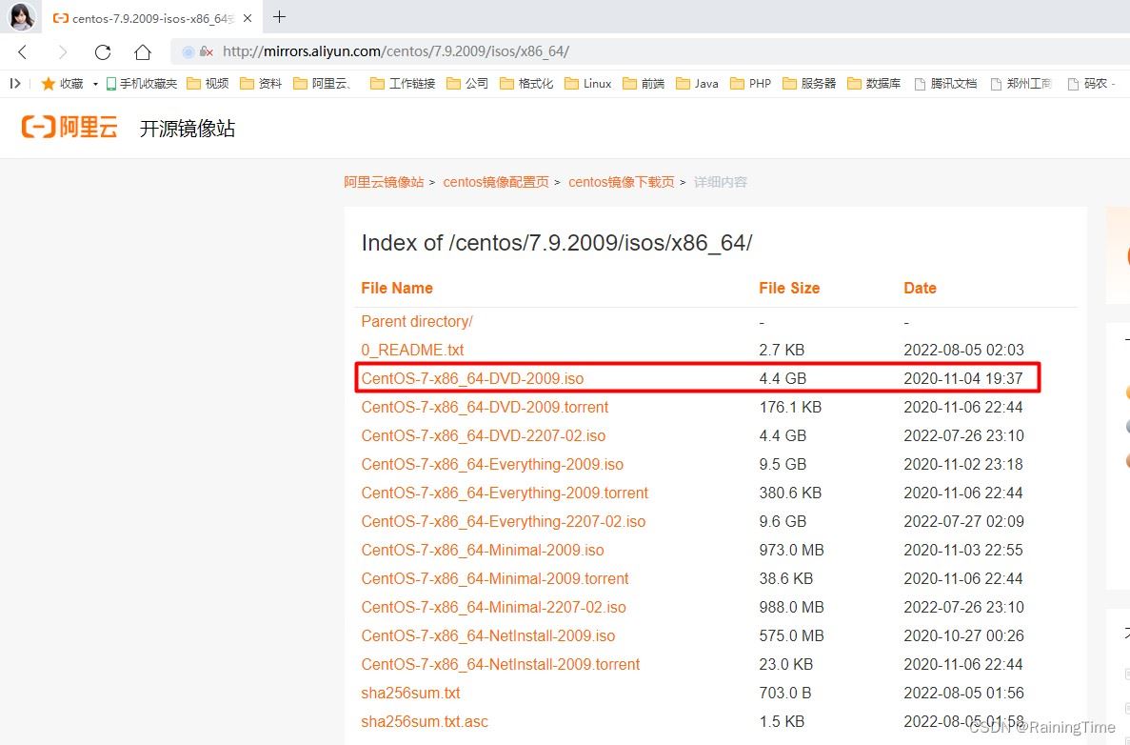Click the 阿里云 logo
The image size is (1130, 745).
click(69, 127)
